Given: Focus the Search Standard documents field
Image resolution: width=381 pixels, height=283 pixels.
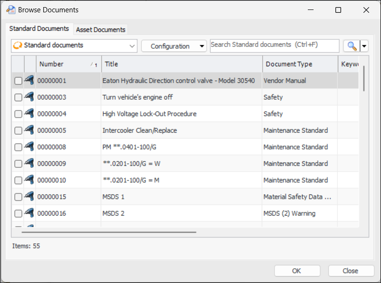Looking at the screenshot, I should 275,46.
